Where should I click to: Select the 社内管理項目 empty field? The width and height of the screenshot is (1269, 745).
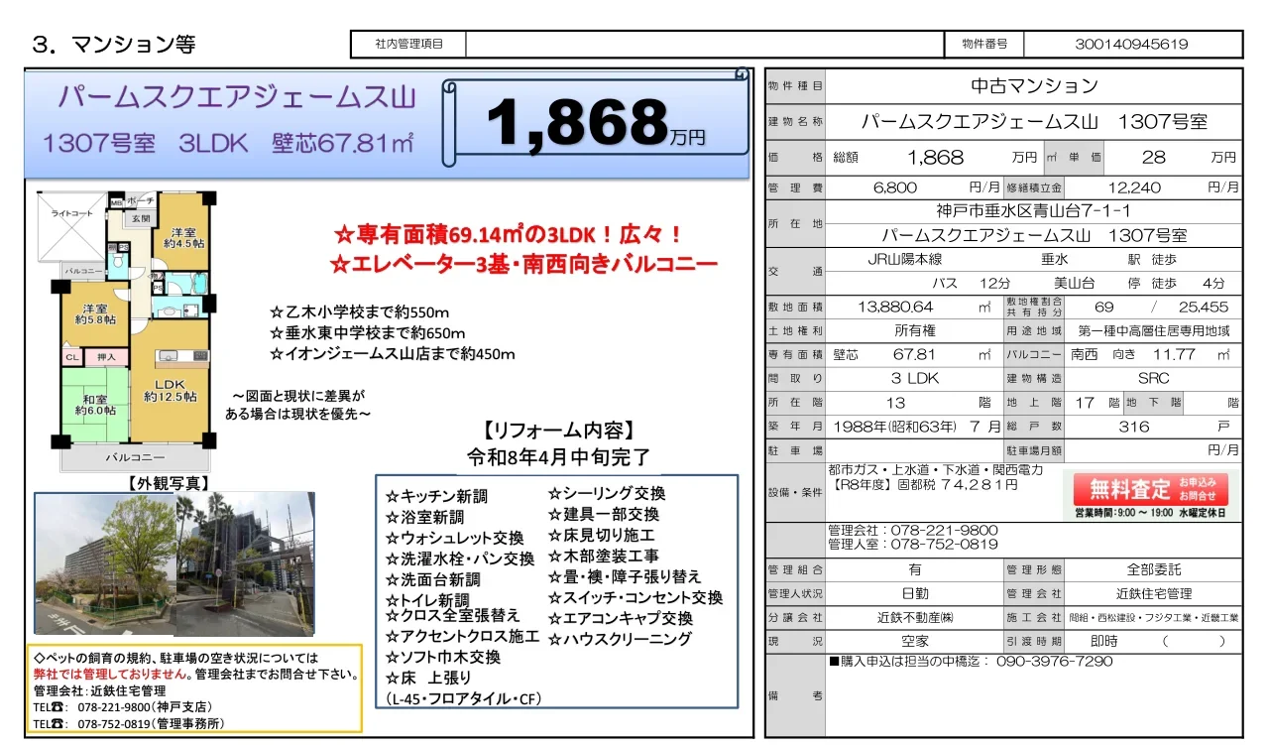[x=704, y=44]
